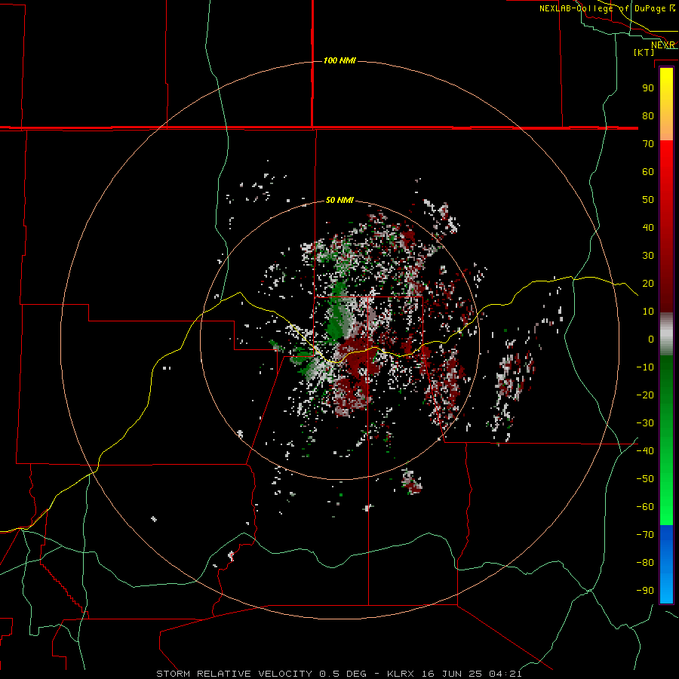679x679 pixels.
Task: Click the Storm Relative Velocity footer caption
Action: coord(339,674)
